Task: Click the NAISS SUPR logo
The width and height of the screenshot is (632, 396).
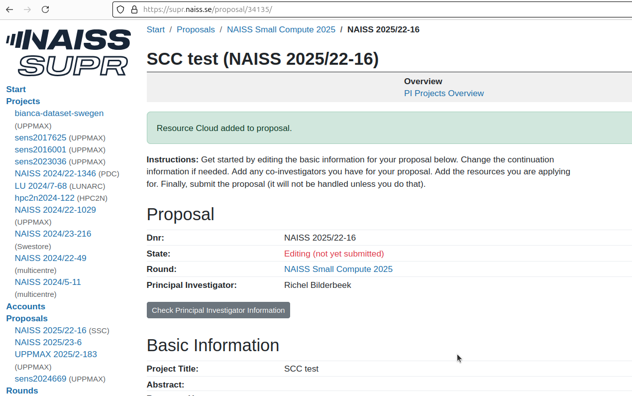Action: (68, 51)
